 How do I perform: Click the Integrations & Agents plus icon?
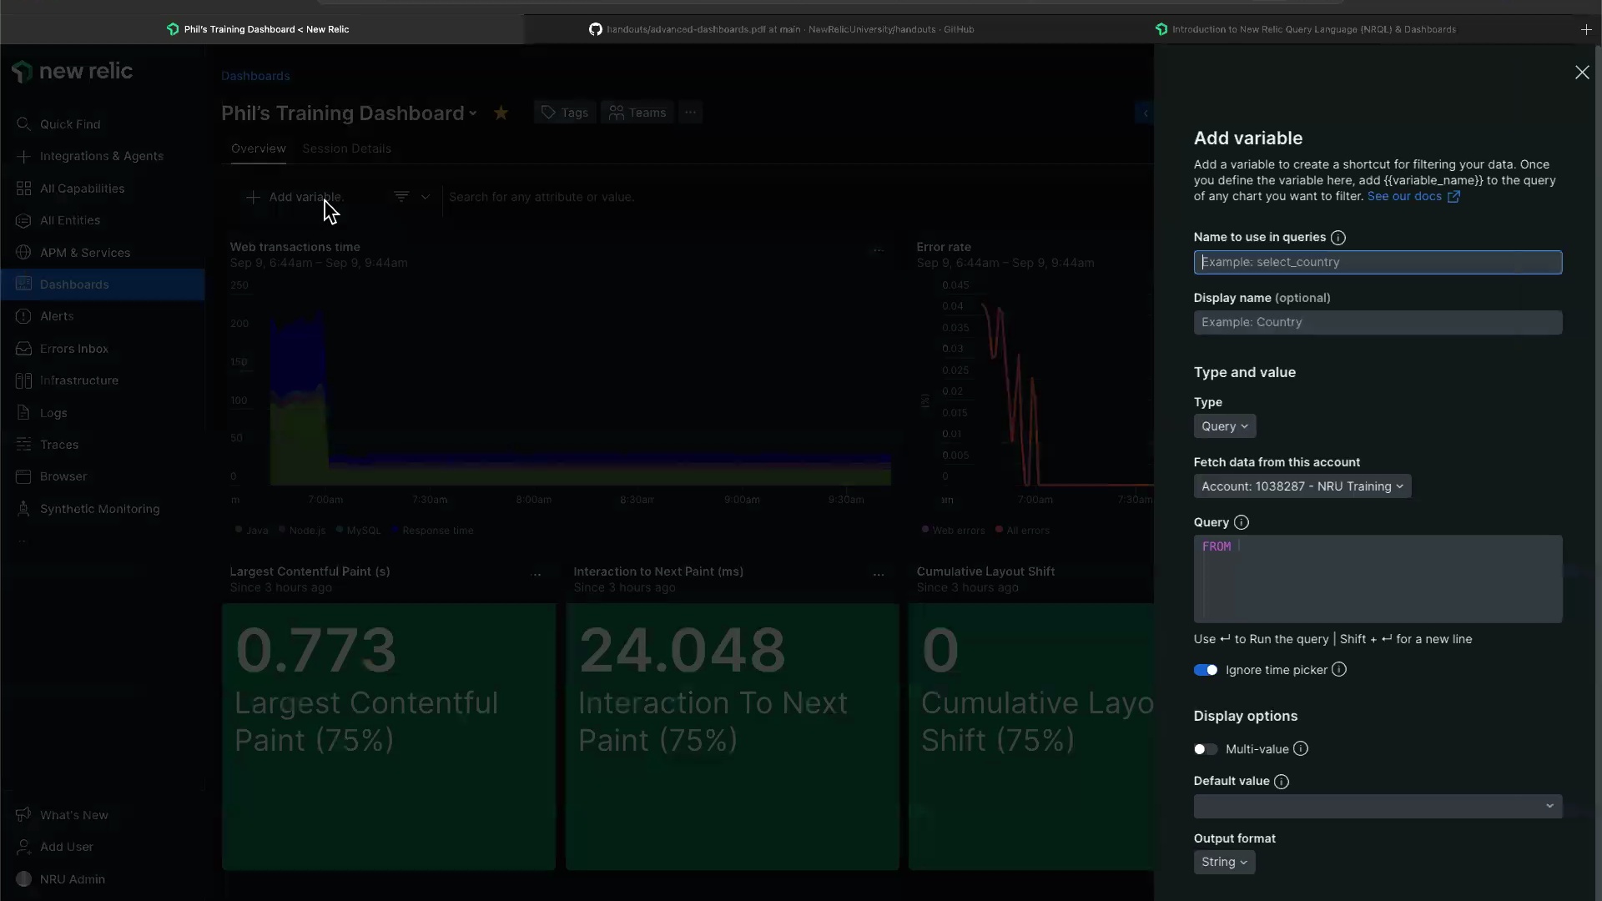click(x=23, y=156)
